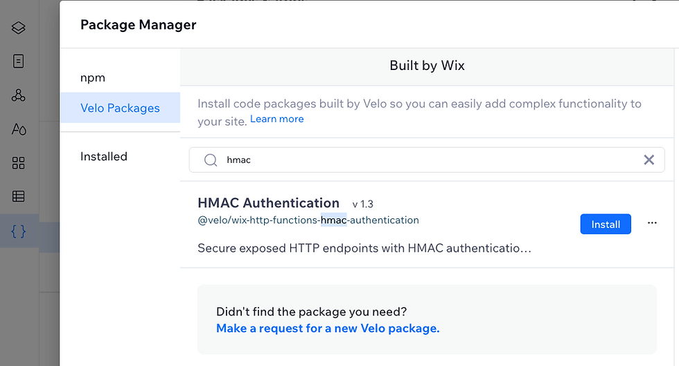
Task: Click the search magnifier icon
Action: click(211, 160)
